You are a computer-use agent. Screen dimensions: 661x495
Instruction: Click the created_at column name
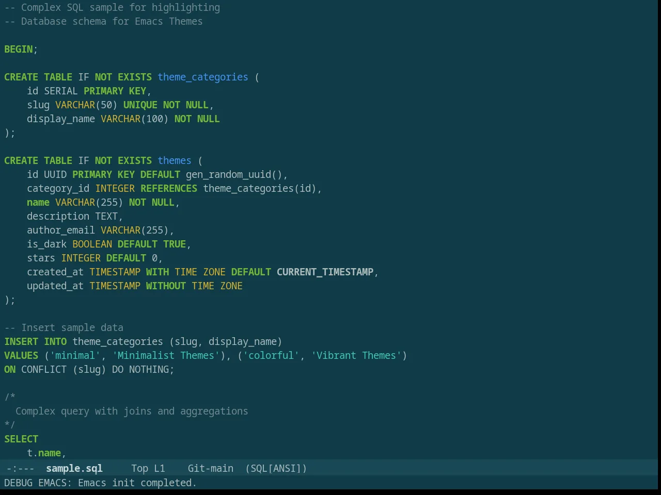(55, 272)
